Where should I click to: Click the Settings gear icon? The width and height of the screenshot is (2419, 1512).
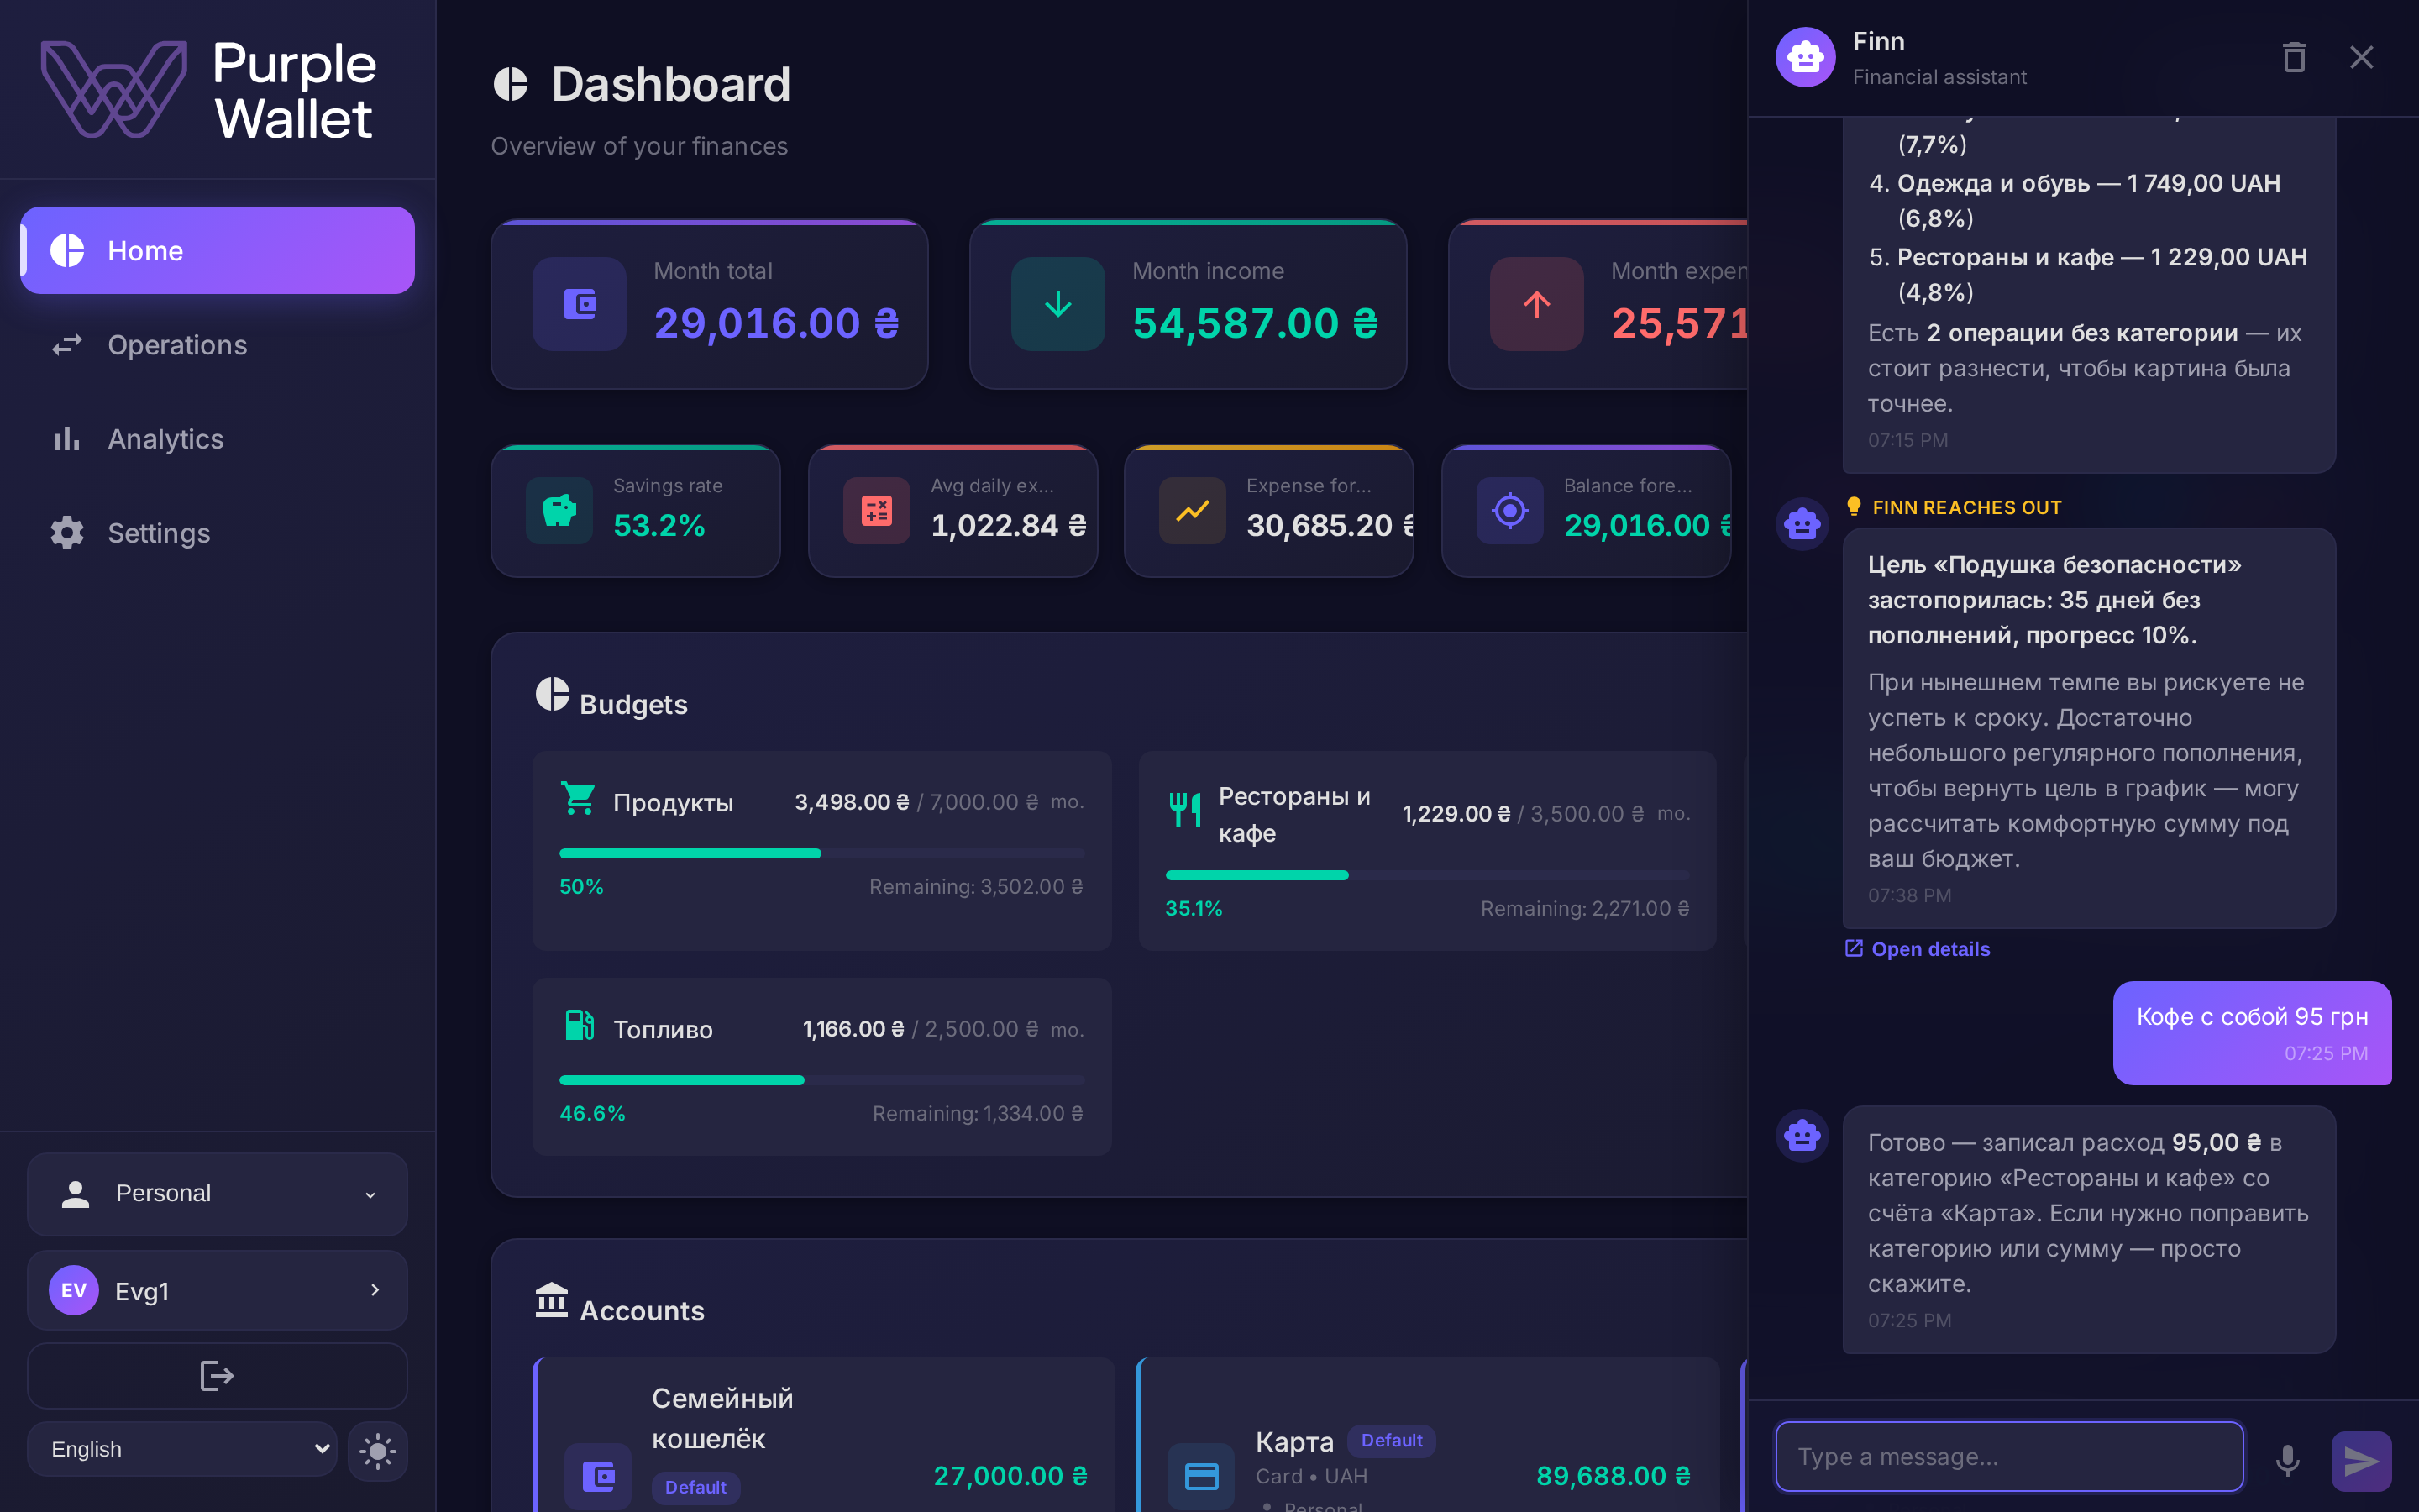[x=67, y=533]
